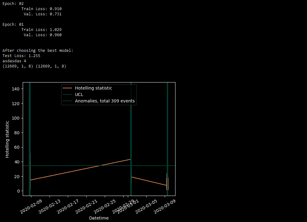Select the 'Train Loss: 0.910' text
307x222 pixels.
click(41, 9)
